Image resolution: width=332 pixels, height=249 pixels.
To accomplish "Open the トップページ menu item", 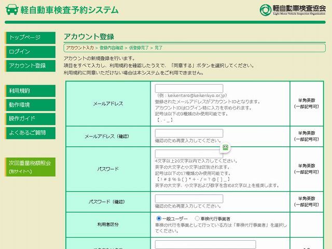I will click(x=30, y=38).
